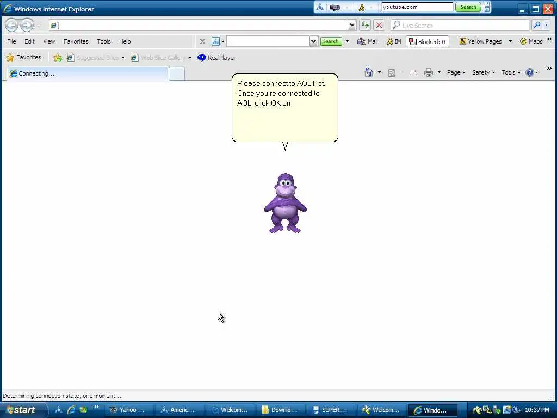Expand the Yellow Pages dropdown arrow
The image size is (557, 418).
point(510,41)
